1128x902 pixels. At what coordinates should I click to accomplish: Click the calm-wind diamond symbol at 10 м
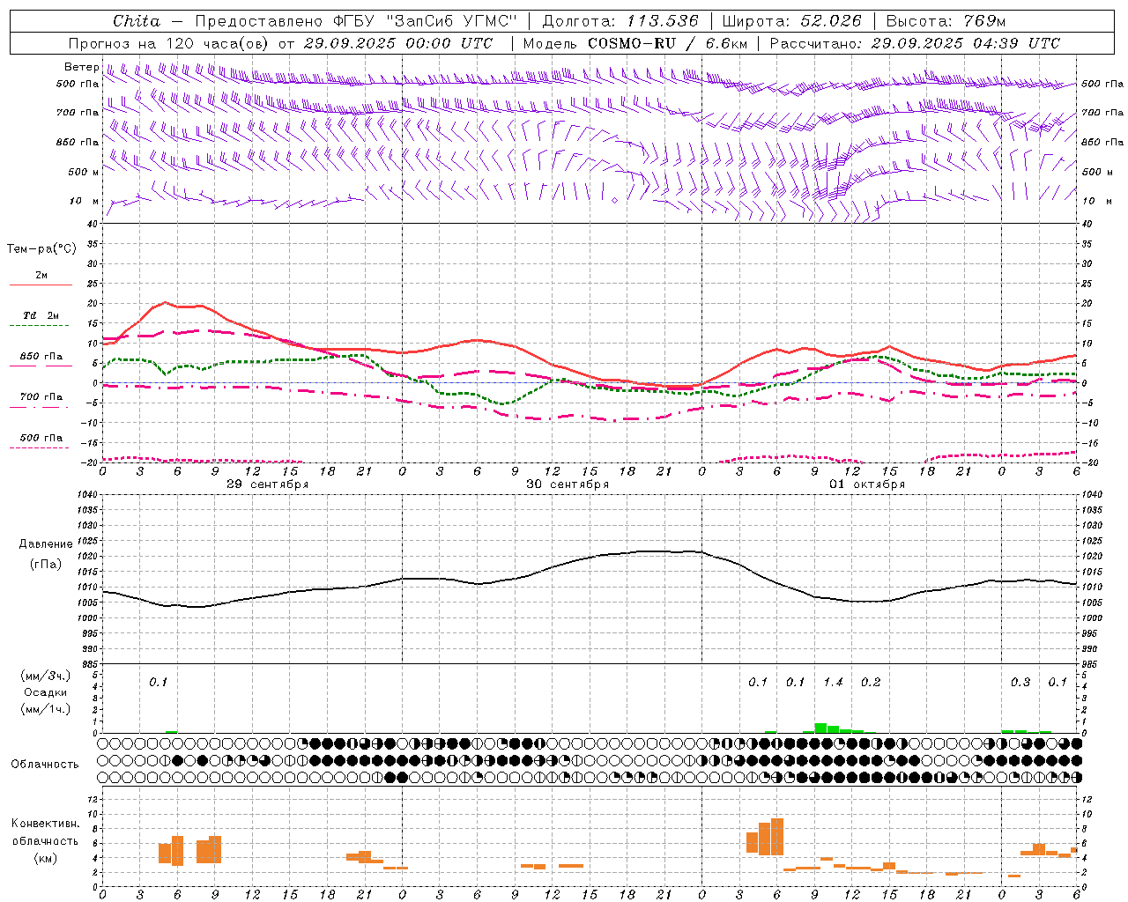click(614, 201)
